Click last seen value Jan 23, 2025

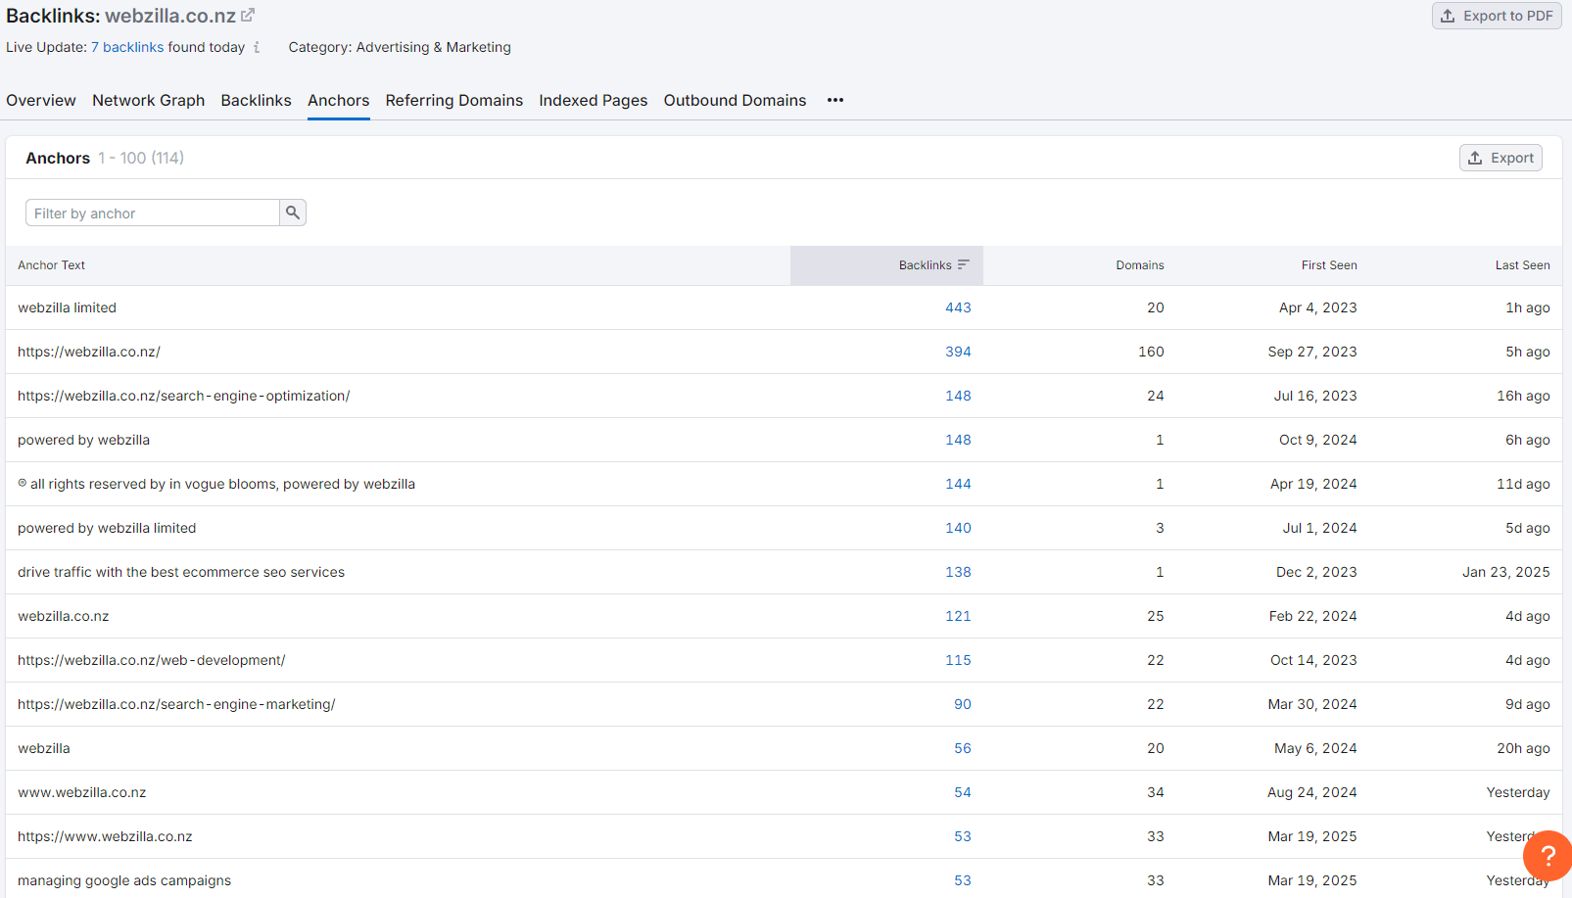(1506, 572)
